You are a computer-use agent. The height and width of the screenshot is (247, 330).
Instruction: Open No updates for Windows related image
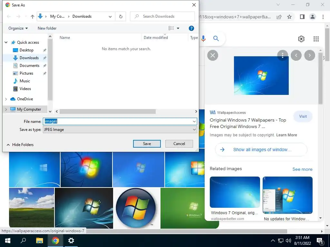287,195
